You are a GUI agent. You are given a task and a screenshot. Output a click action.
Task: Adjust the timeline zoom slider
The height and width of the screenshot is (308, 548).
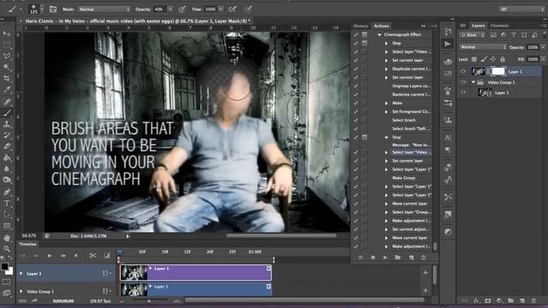tap(149, 300)
